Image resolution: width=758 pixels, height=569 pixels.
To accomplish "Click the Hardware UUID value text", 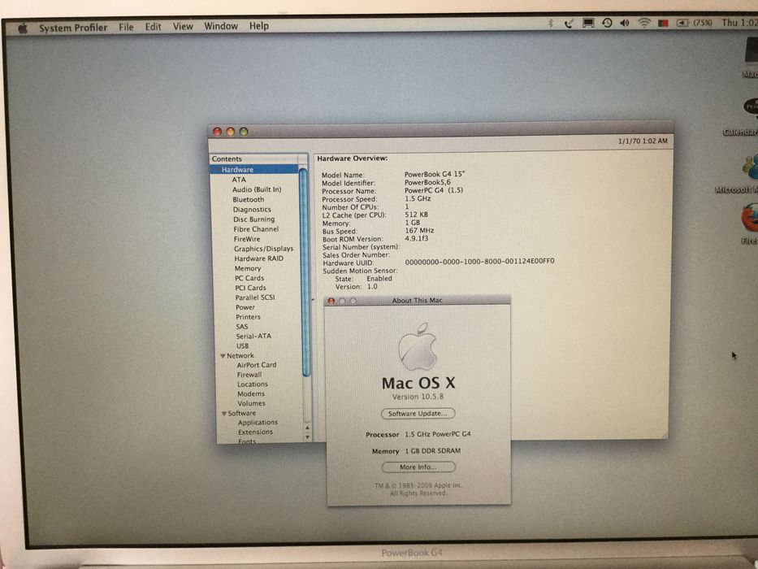I will pyautogui.click(x=479, y=261).
